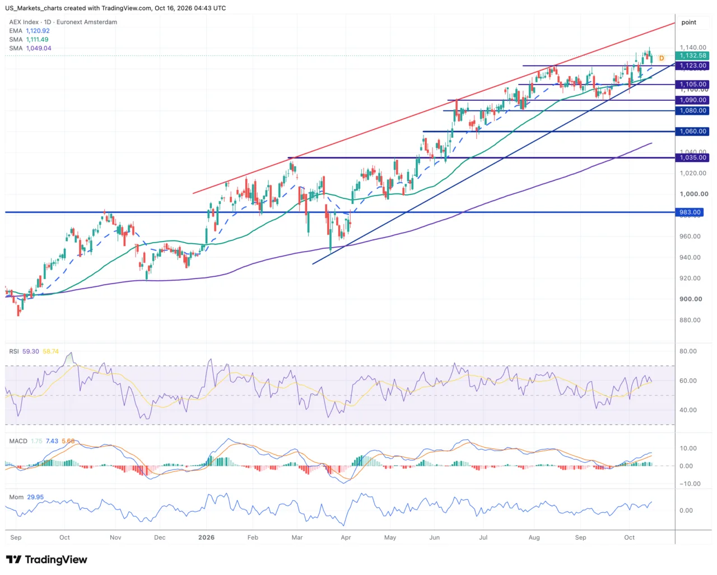
Task: Click the RSI scale value 80.00
Action: coord(688,351)
